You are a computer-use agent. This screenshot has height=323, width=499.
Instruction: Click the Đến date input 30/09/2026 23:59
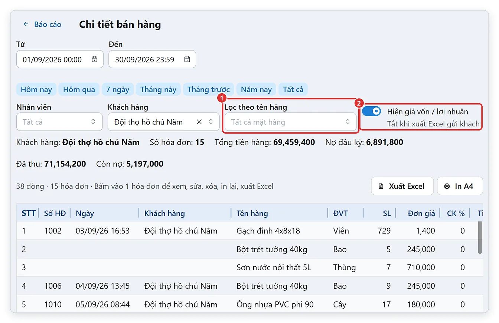coord(152,59)
